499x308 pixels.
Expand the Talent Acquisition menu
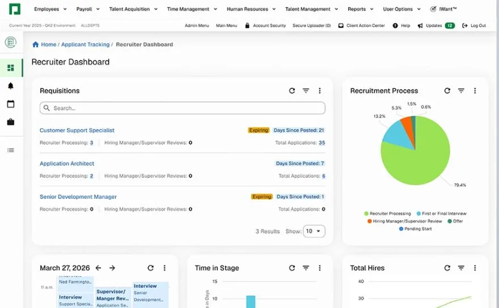coord(133,9)
